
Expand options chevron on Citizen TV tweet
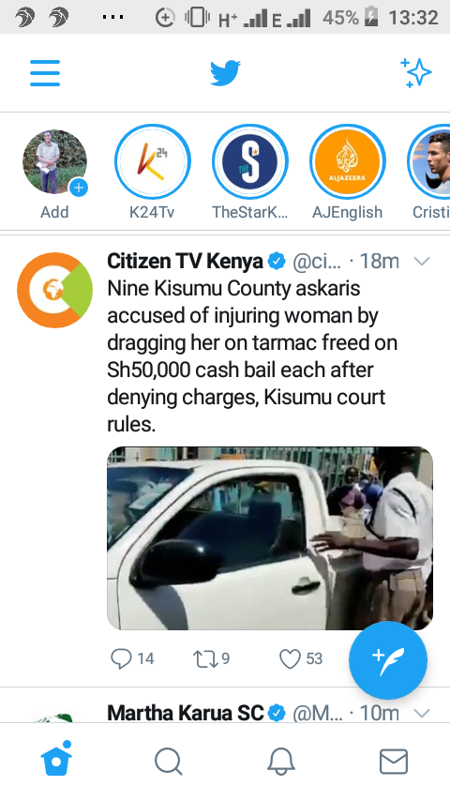coord(421,262)
